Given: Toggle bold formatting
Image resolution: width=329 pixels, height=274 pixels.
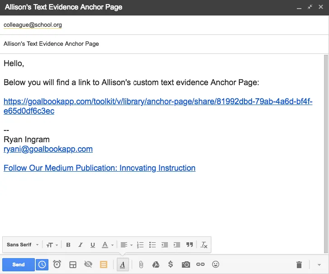Looking at the screenshot, I should [x=68, y=245].
